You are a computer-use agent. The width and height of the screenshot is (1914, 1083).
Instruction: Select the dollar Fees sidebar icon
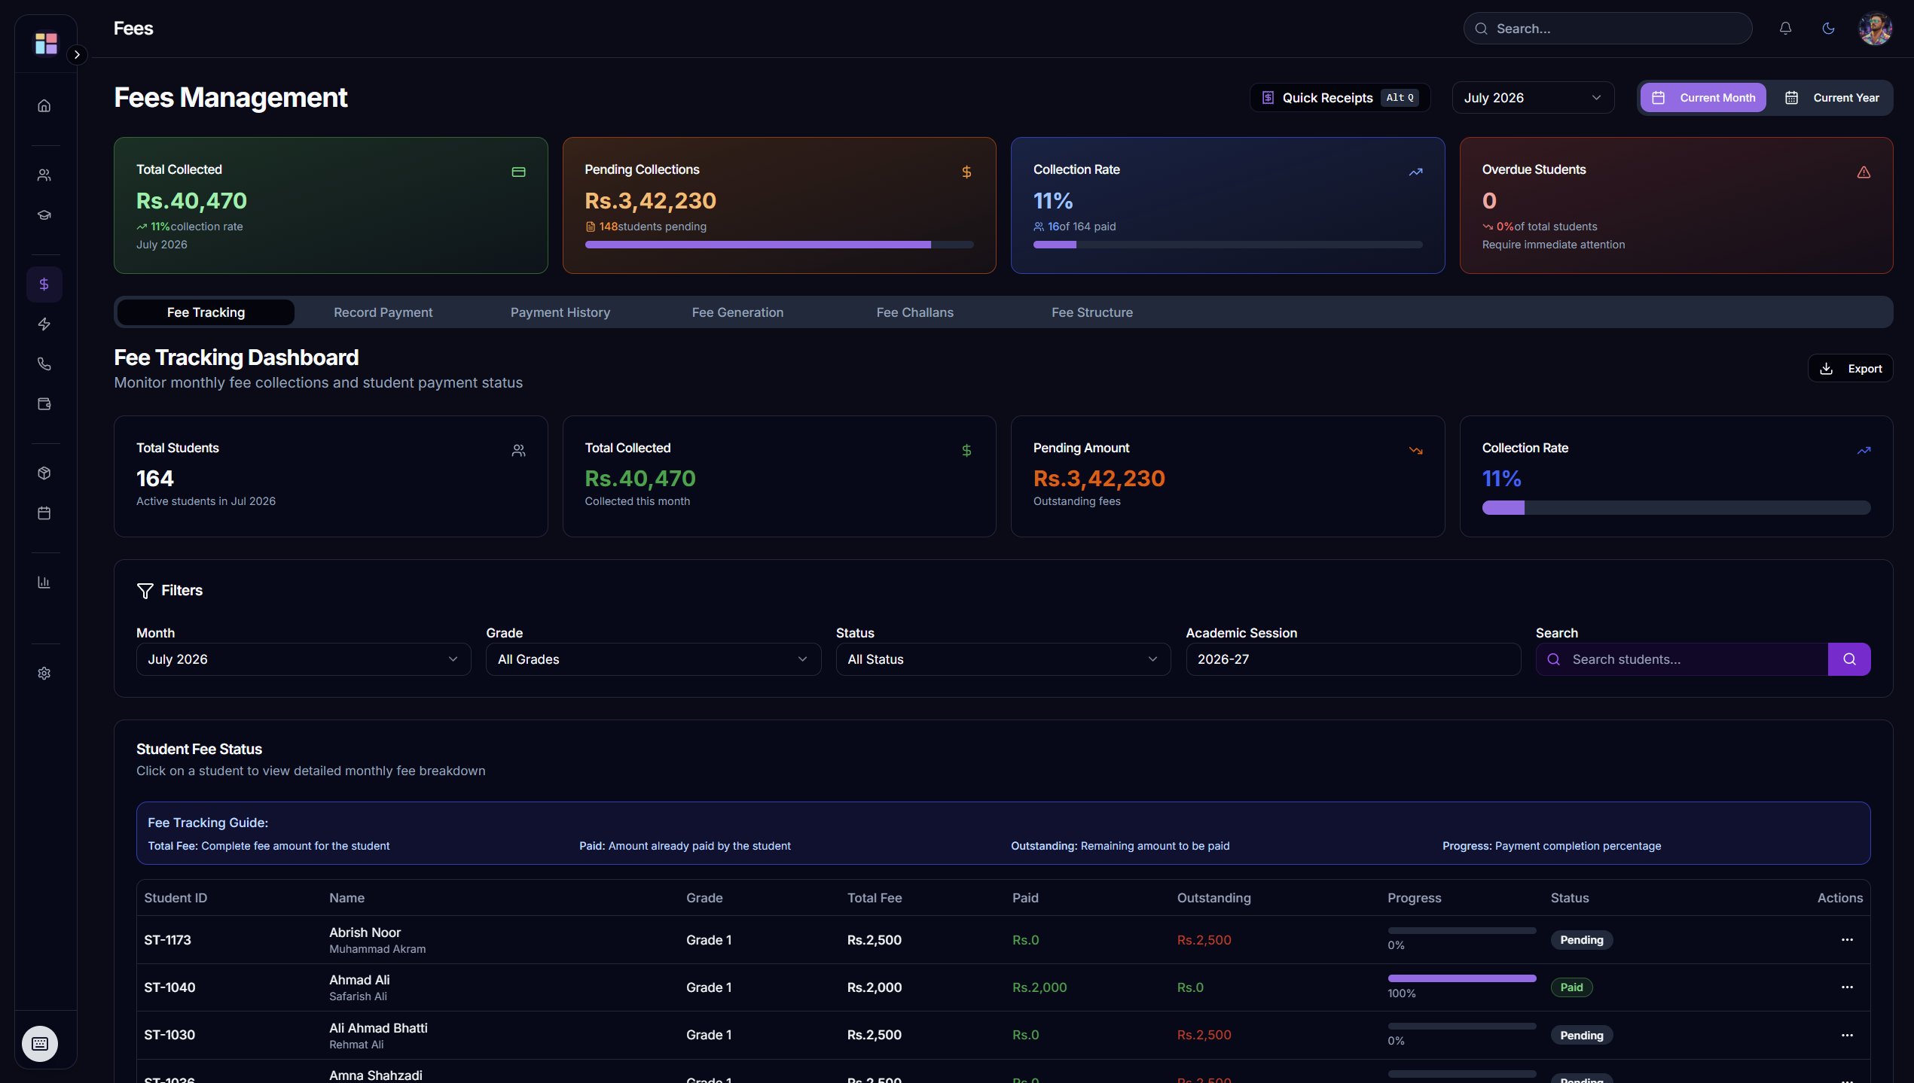coord(44,284)
